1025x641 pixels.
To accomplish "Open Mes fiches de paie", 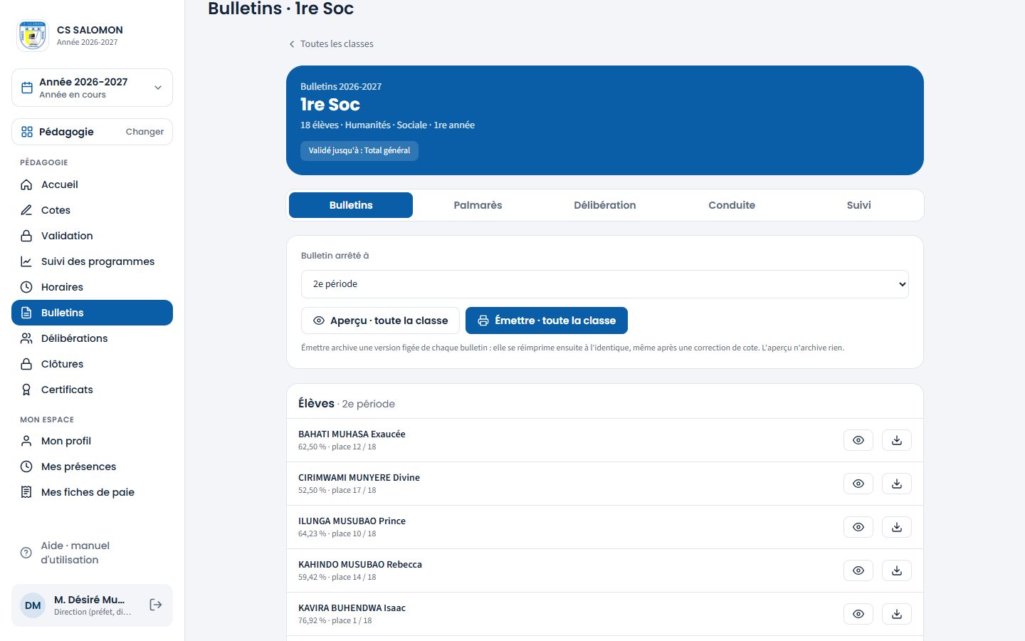I will coord(92,492).
